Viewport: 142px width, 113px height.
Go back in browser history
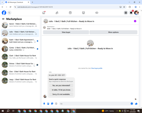point(3,7)
